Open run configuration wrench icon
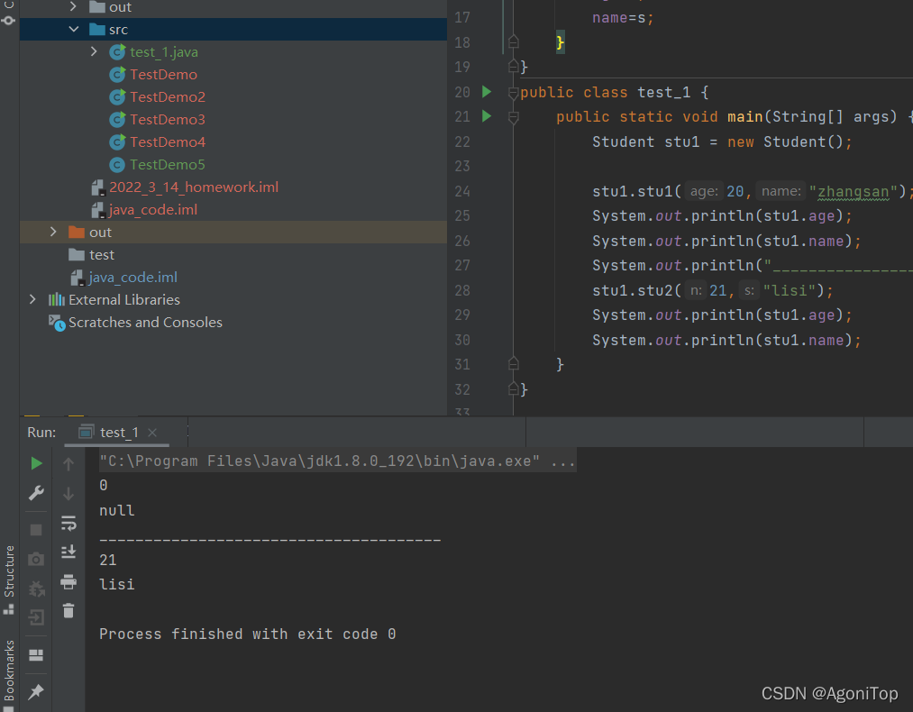 pos(36,494)
